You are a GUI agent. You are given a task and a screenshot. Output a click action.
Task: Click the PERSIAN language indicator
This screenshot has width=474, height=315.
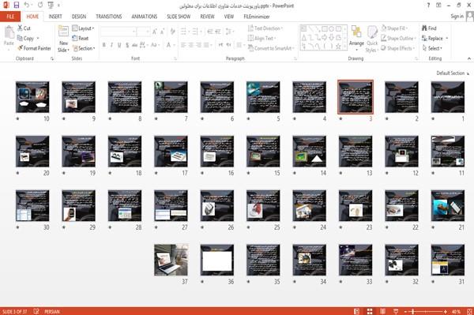(52, 311)
